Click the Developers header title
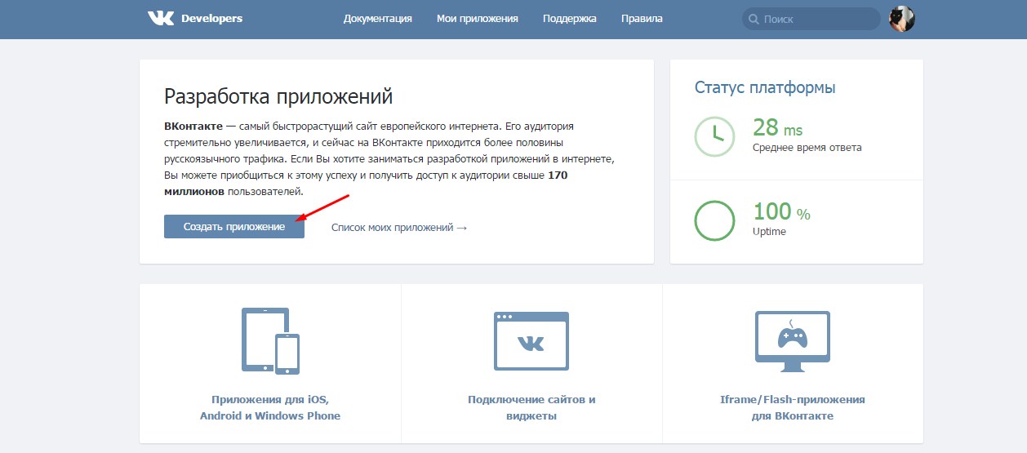 pyautogui.click(x=211, y=18)
